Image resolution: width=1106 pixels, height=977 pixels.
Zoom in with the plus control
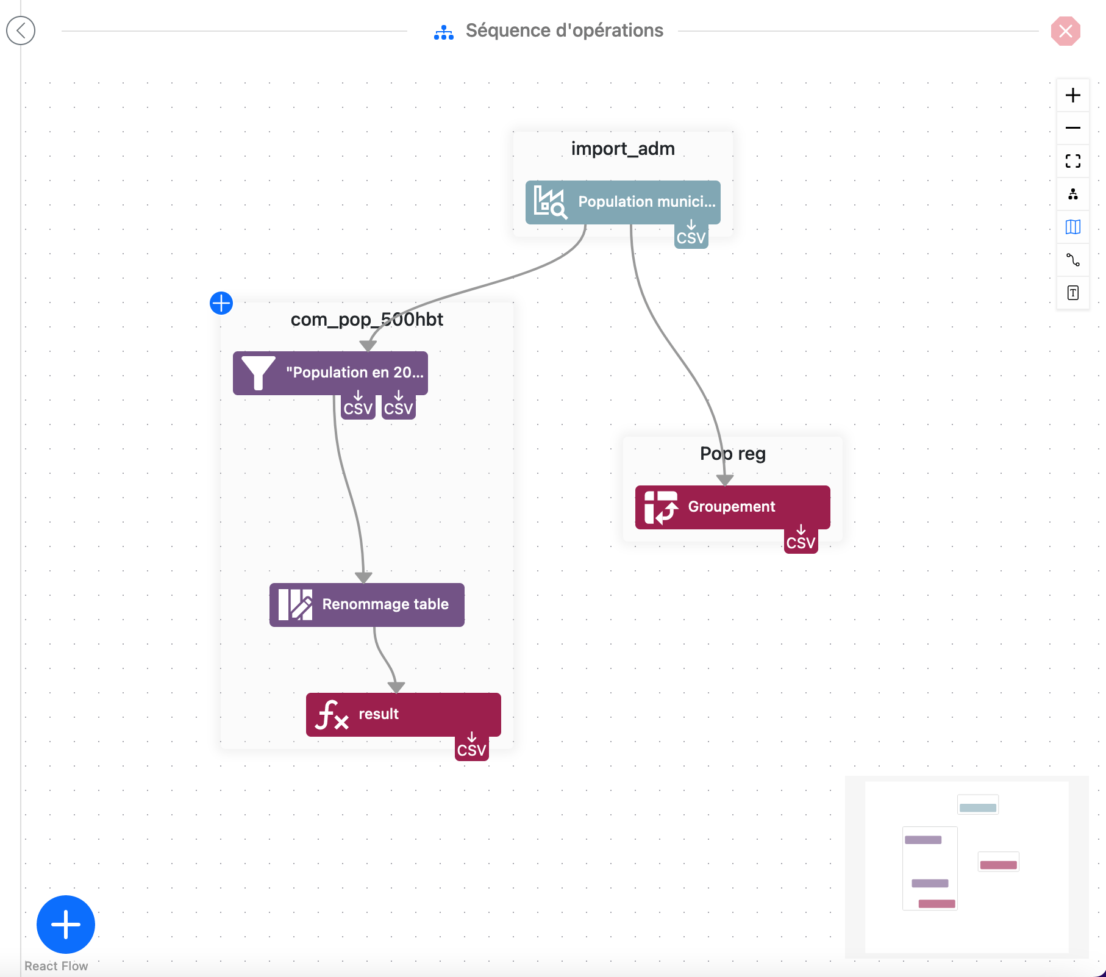[1072, 95]
